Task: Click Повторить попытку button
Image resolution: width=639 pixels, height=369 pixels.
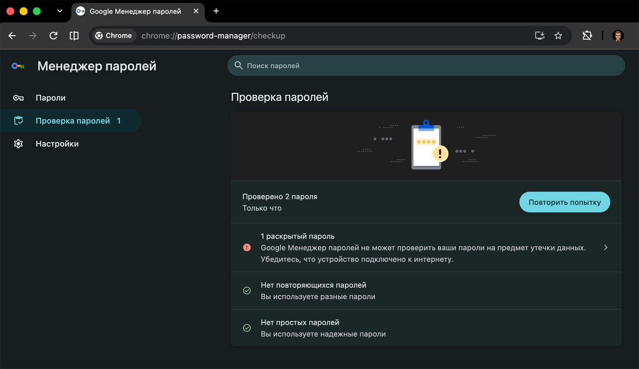Action: click(x=565, y=202)
